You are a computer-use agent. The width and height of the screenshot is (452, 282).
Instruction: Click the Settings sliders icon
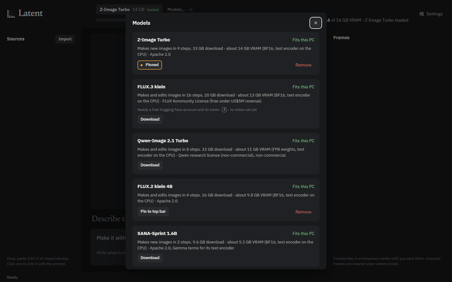pos(422,14)
